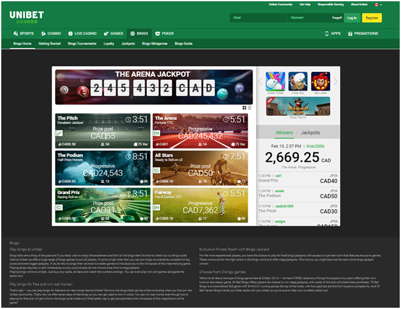The height and width of the screenshot is (309, 401).
Task: Open the Bingo Guide tab
Action: 184,43
